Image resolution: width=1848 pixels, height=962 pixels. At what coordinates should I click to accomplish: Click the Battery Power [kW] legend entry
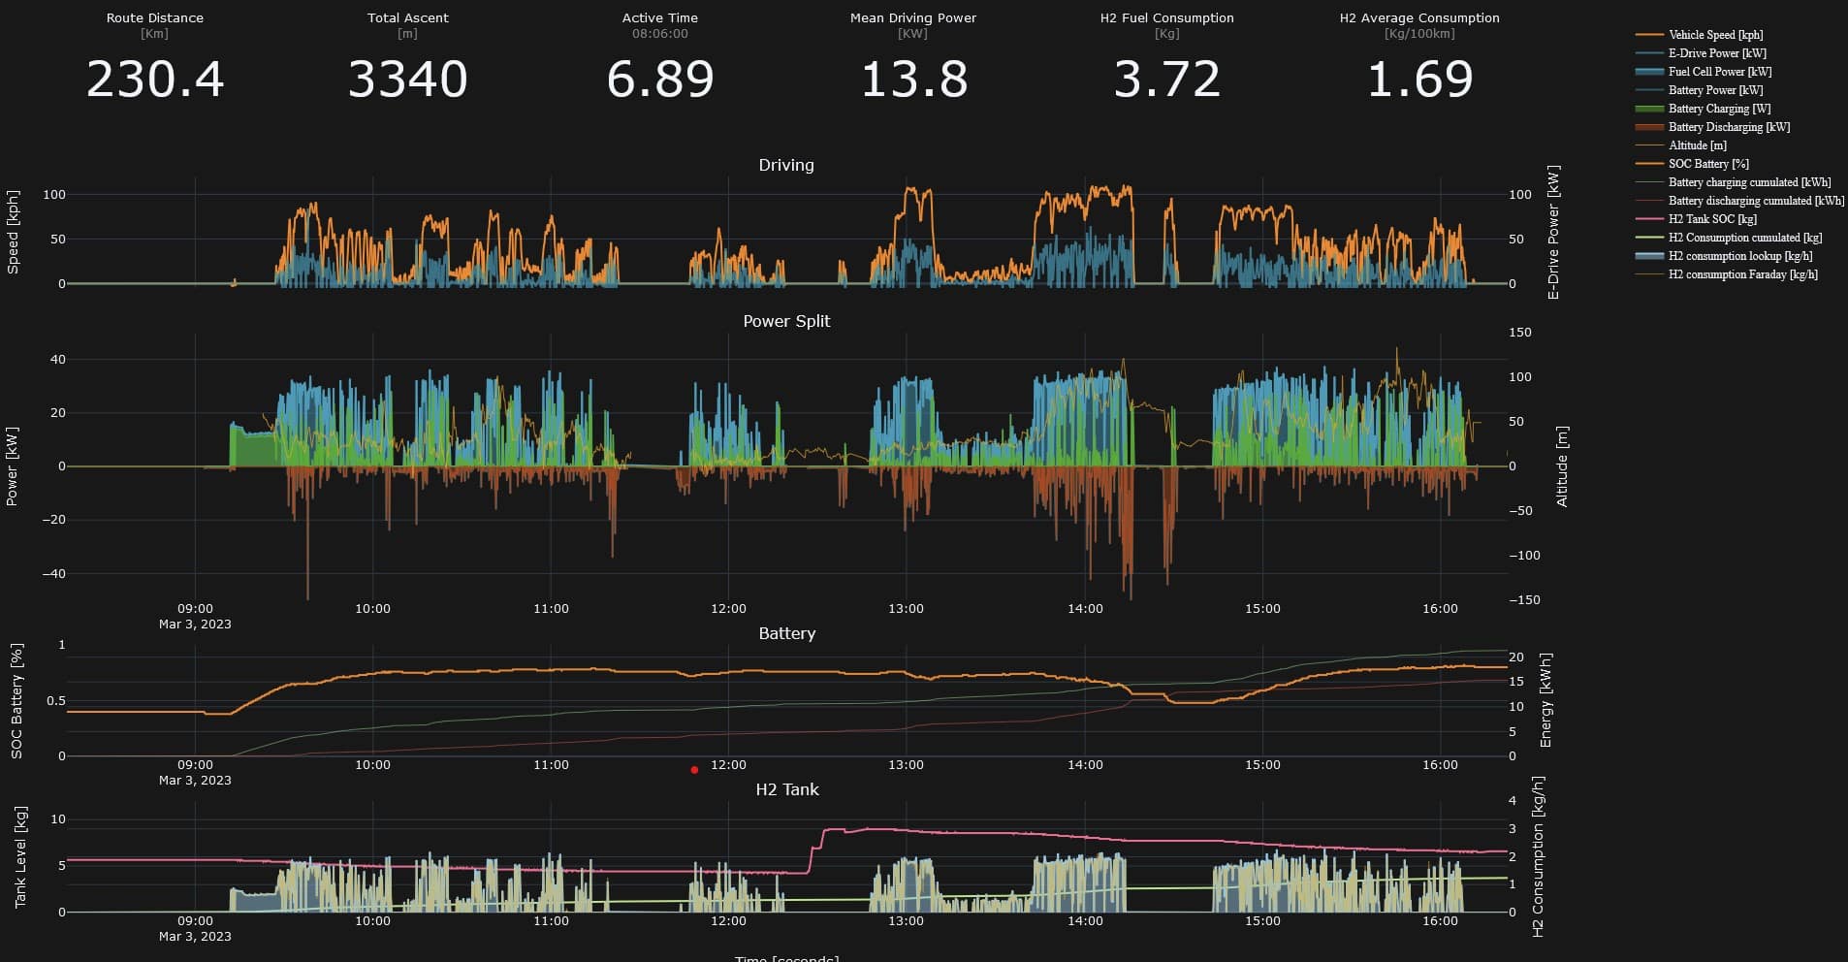click(1715, 90)
